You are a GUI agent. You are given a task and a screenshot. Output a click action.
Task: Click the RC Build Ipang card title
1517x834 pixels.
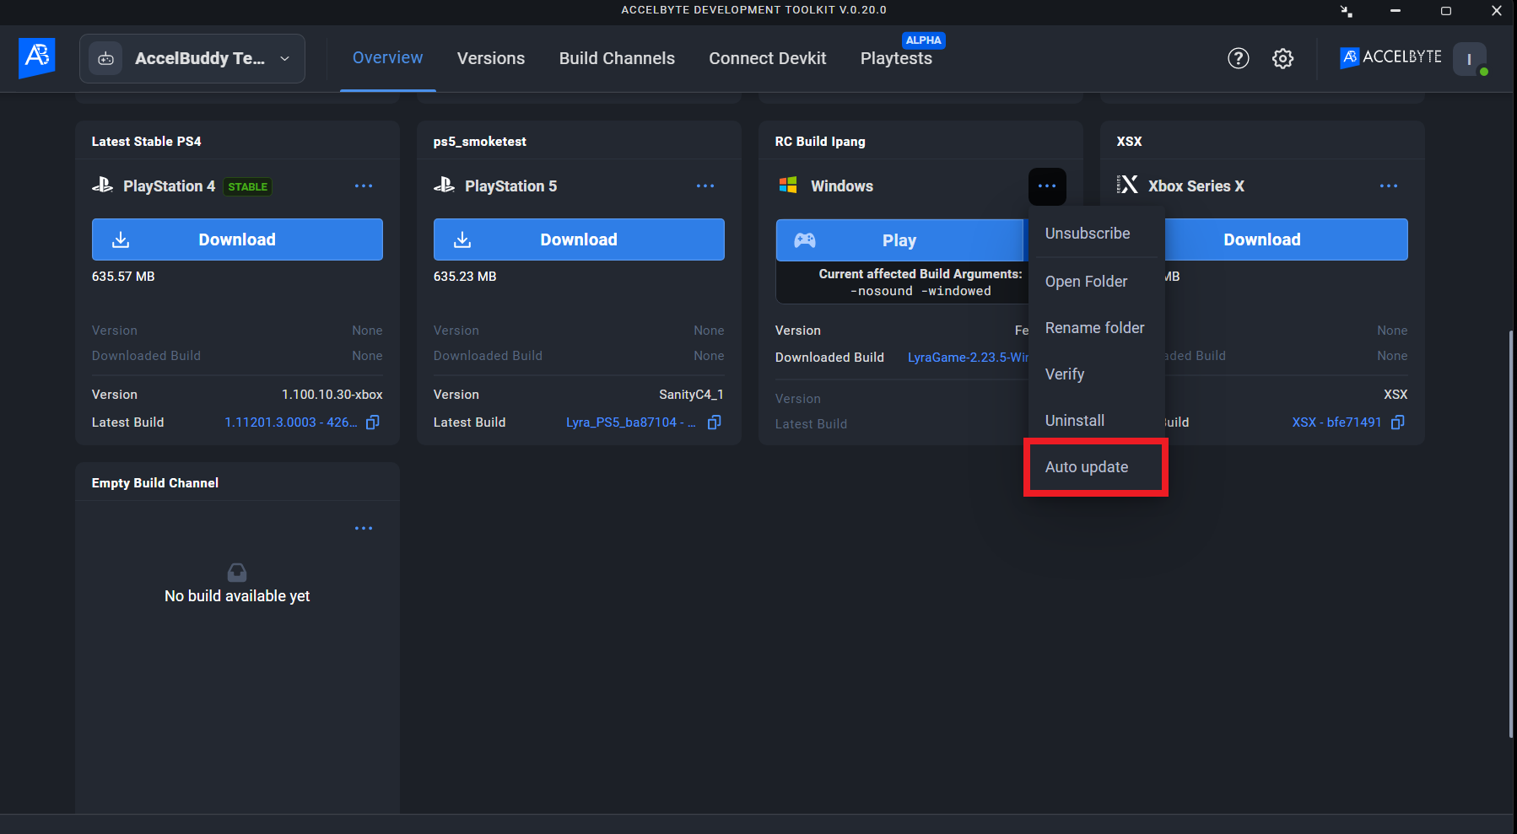pyautogui.click(x=820, y=142)
